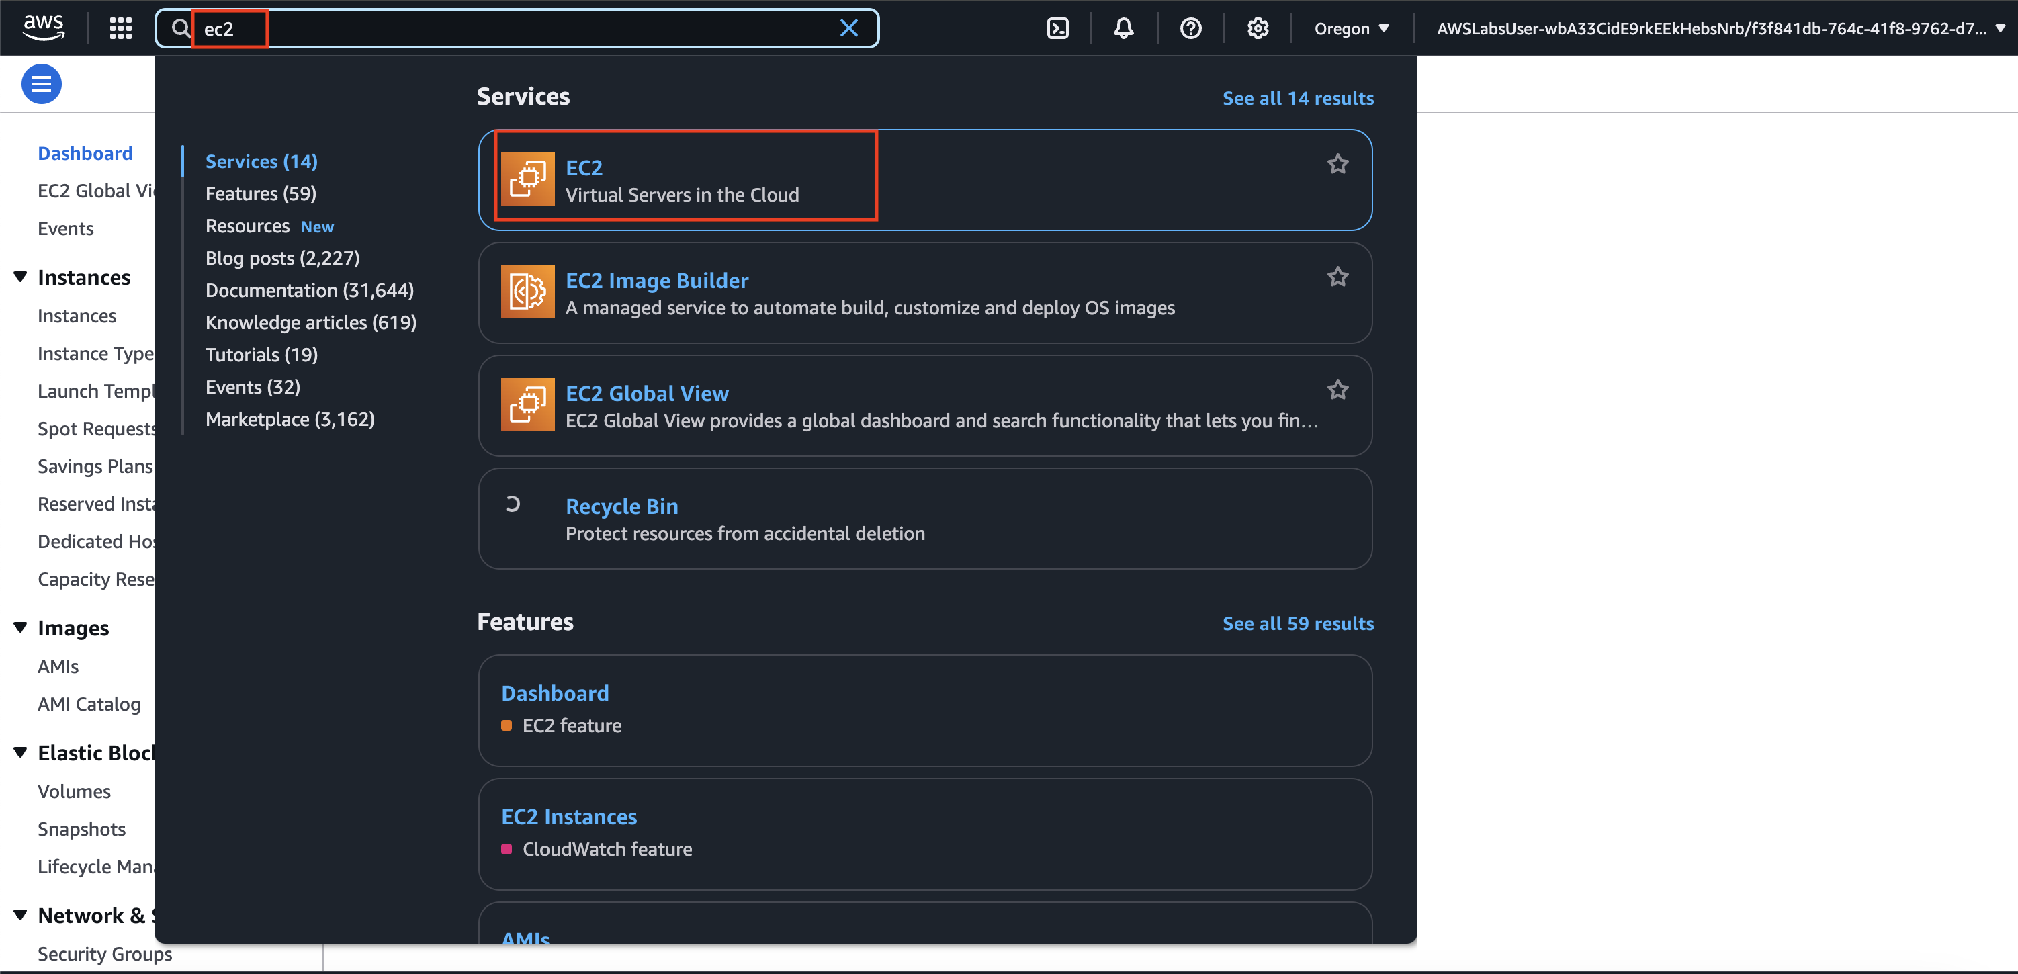2018x974 pixels.
Task: Open the help question mark icon
Action: pyautogui.click(x=1190, y=28)
